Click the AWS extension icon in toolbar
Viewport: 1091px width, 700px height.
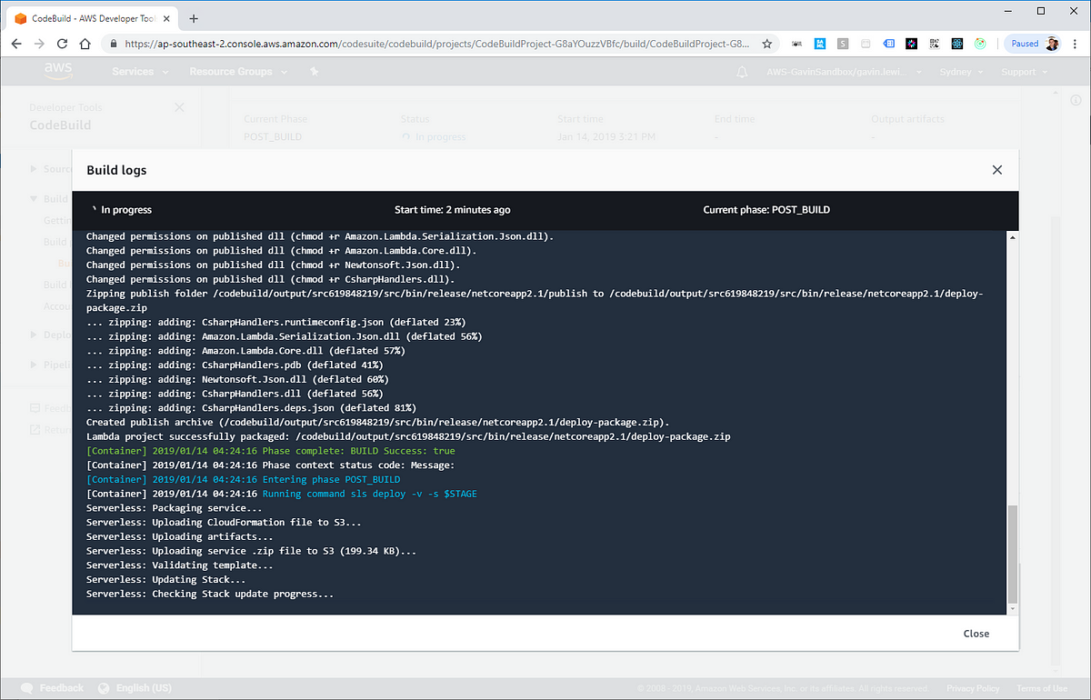tap(797, 44)
